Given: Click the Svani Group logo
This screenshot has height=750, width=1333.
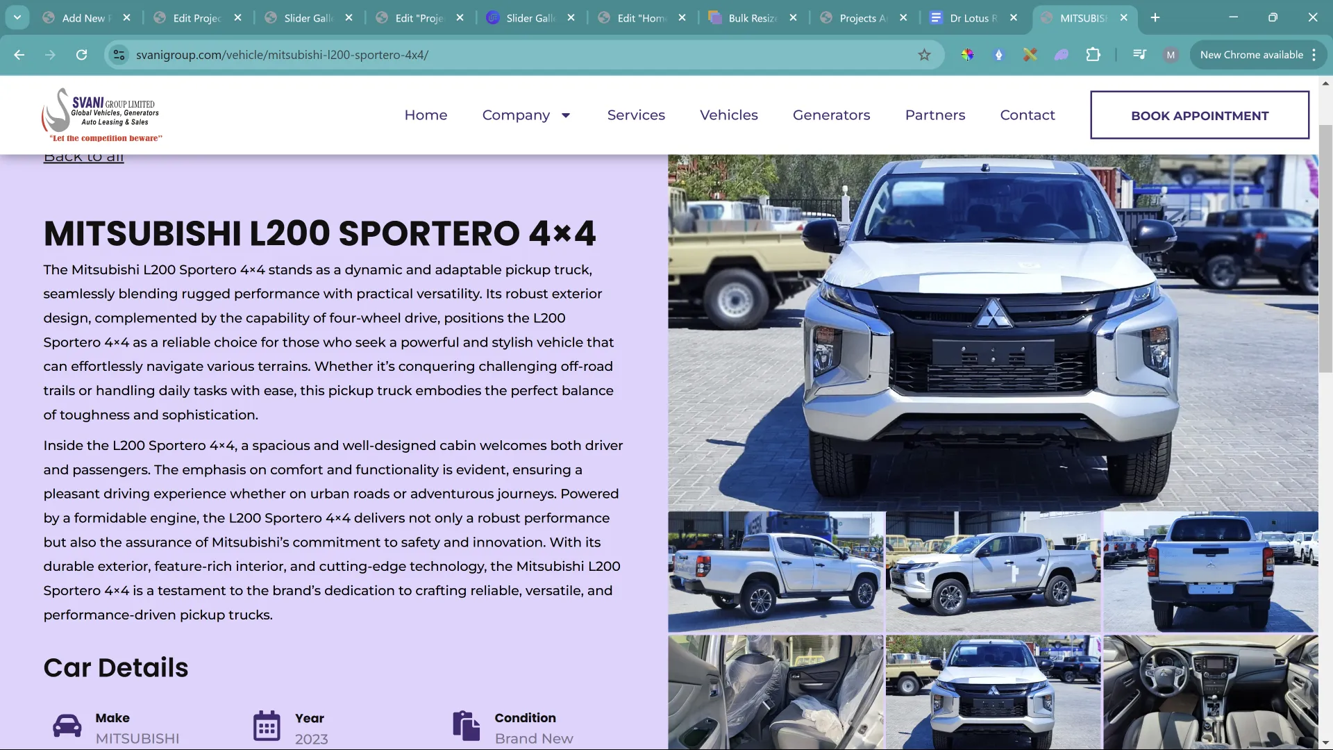Looking at the screenshot, I should 101,115.
